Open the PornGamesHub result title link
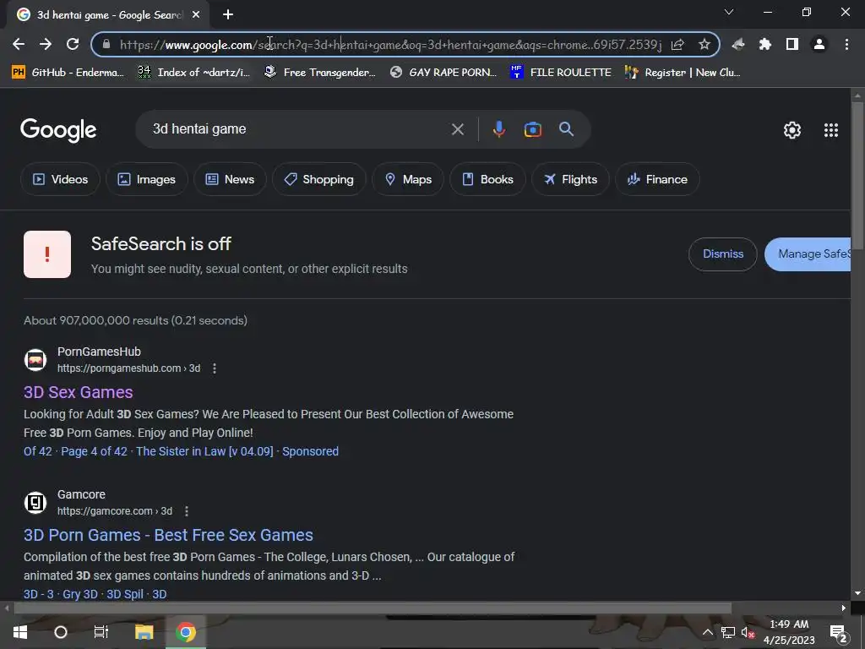Screen dimensions: 865x649 point(79,392)
